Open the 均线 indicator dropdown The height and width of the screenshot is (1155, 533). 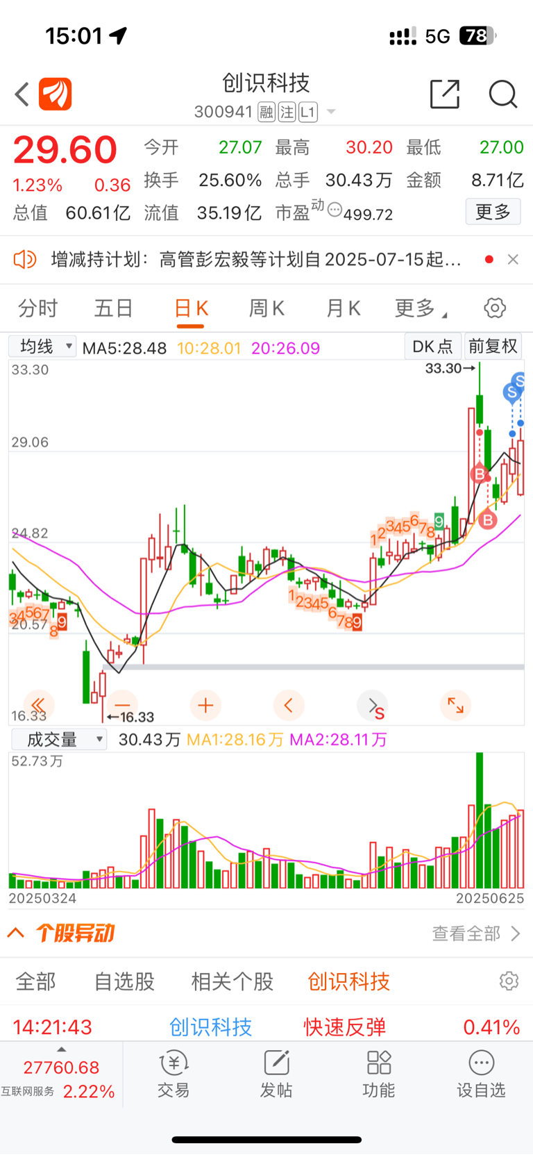pyautogui.click(x=42, y=346)
